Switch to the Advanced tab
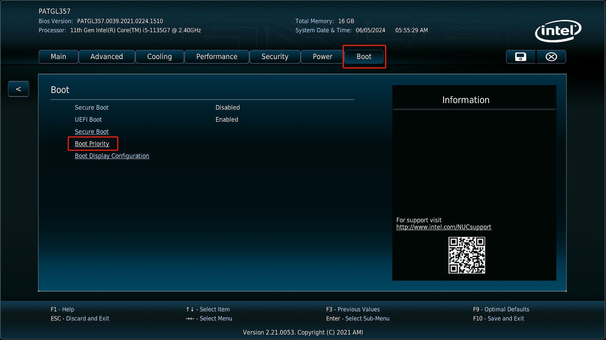606x340 pixels. [107, 57]
